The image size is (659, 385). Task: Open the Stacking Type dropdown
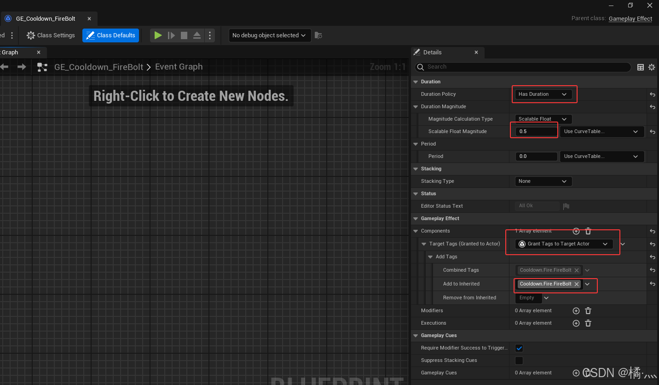pos(543,181)
